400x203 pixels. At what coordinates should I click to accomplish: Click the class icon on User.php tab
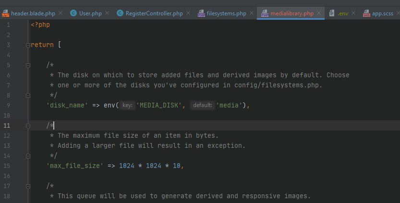(73, 13)
